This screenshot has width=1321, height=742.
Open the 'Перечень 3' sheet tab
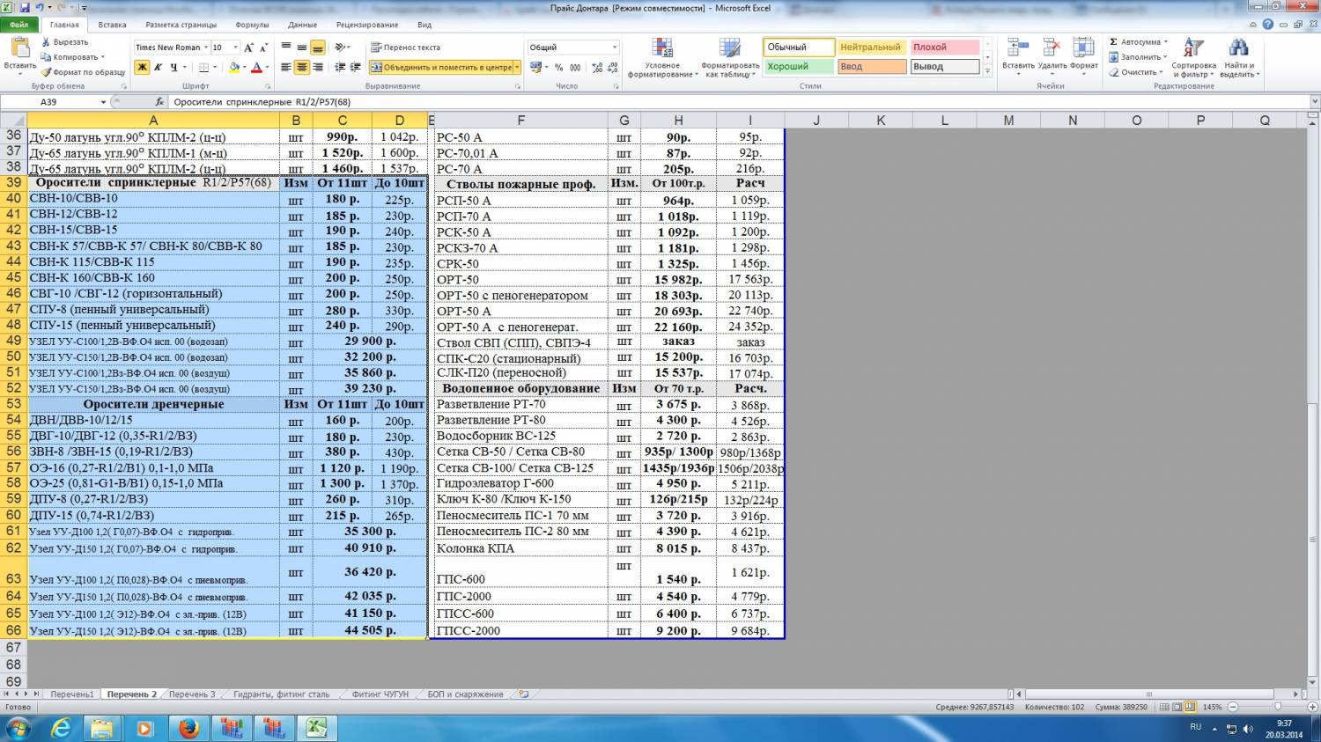coord(191,694)
